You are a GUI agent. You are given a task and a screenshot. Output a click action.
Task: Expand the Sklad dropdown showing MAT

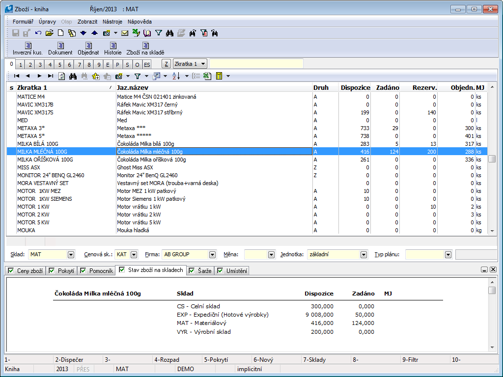click(71, 255)
